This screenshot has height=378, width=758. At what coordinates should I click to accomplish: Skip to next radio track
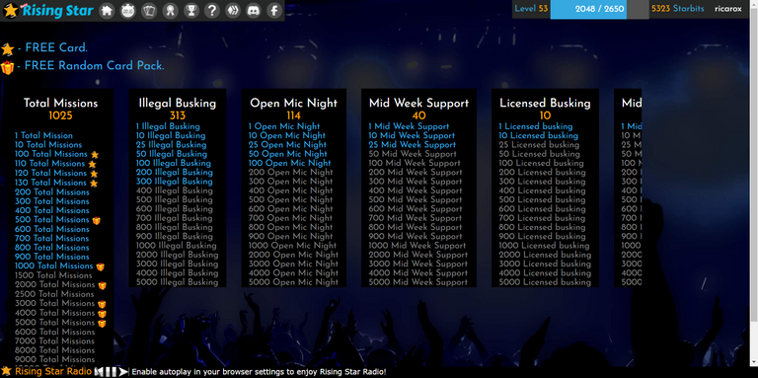(123, 372)
